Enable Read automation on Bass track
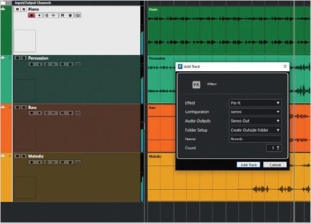The height and width of the screenshot is (223, 311). tap(62, 113)
